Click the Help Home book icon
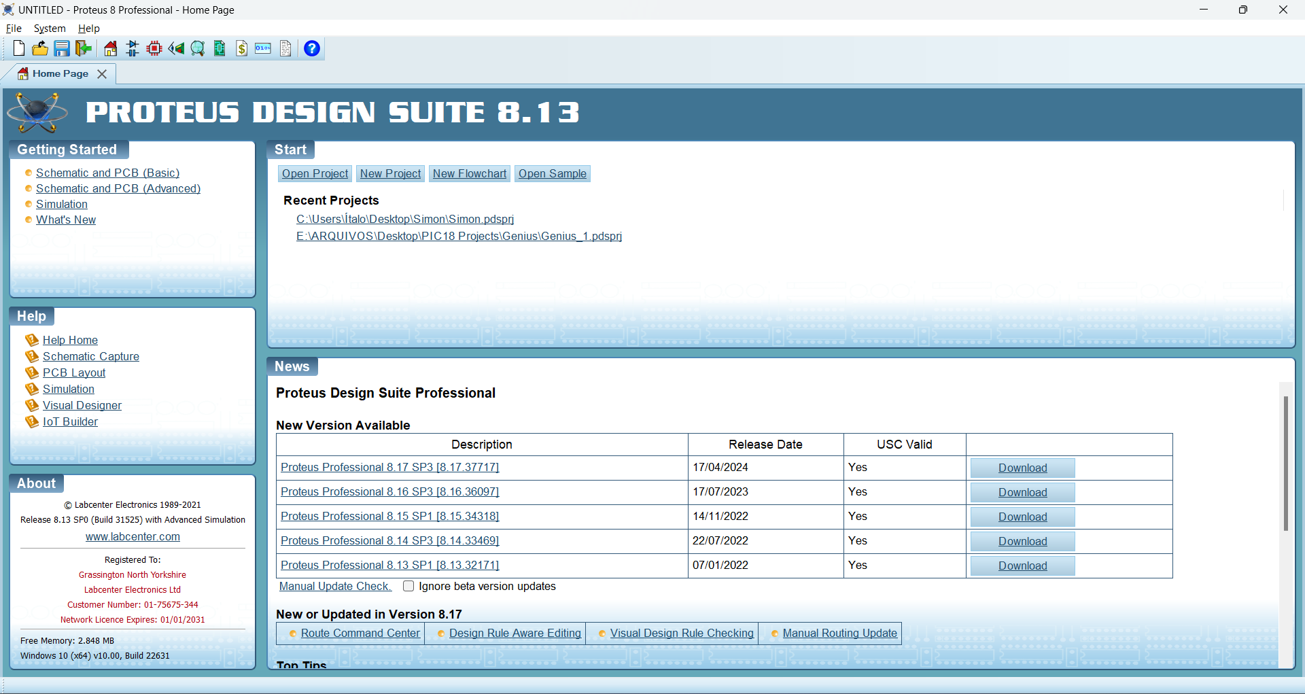Screen dimensions: 1305x694 pos(31,340)
